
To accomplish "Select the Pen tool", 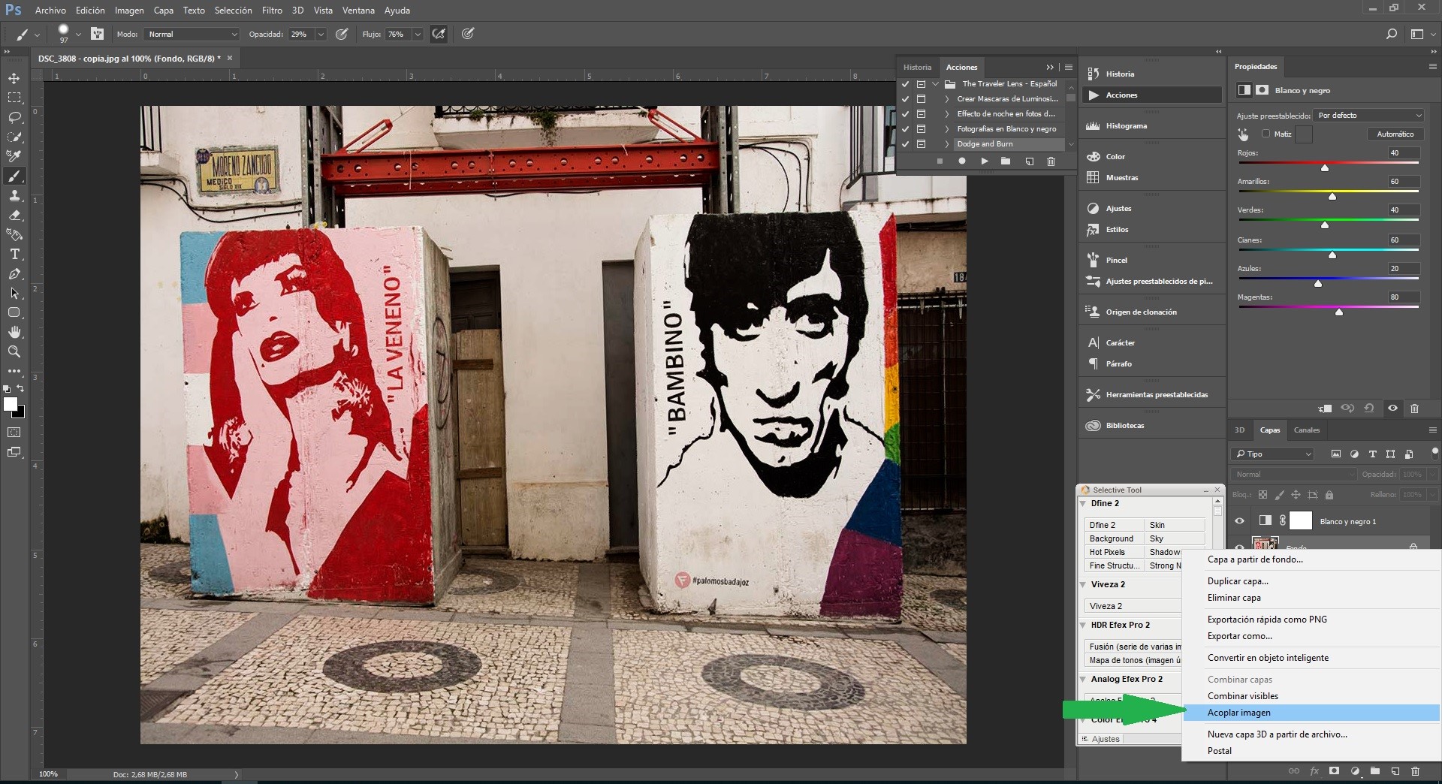I will (14, 273).
